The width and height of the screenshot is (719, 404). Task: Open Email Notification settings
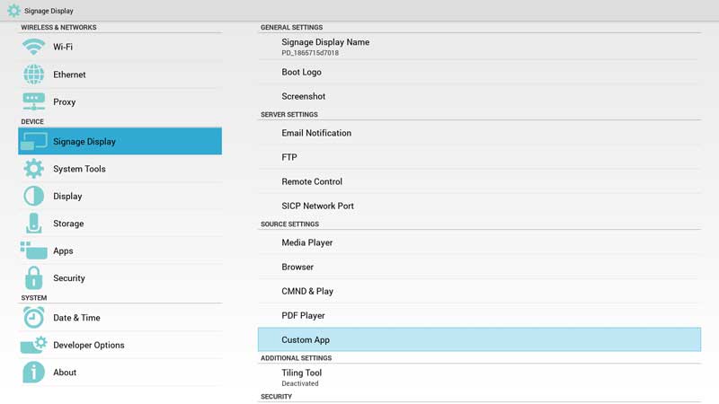(479, 133)
